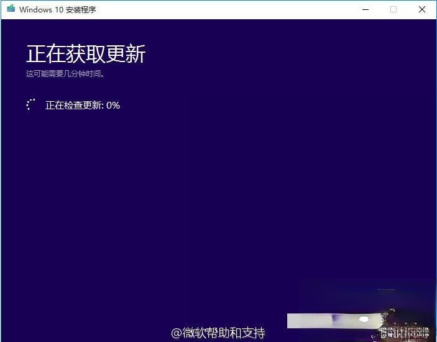Click the Windows 10 setup icon in title bar
The height and width of the screenshot is (342, 437).
tap(11, 9)
